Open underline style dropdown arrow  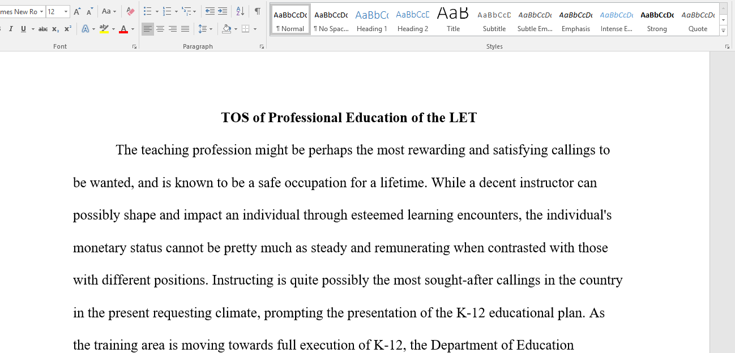point(32,29)
